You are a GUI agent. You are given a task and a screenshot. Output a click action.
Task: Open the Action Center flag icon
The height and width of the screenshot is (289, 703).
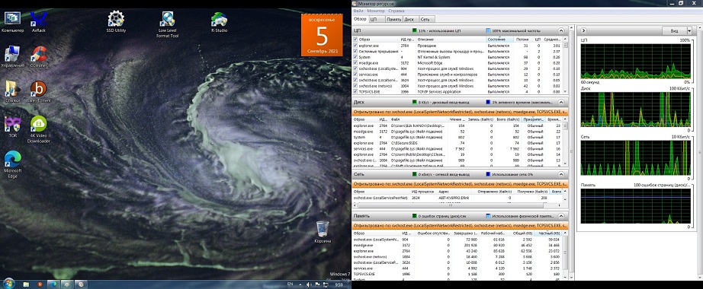(x=317, y=284)
